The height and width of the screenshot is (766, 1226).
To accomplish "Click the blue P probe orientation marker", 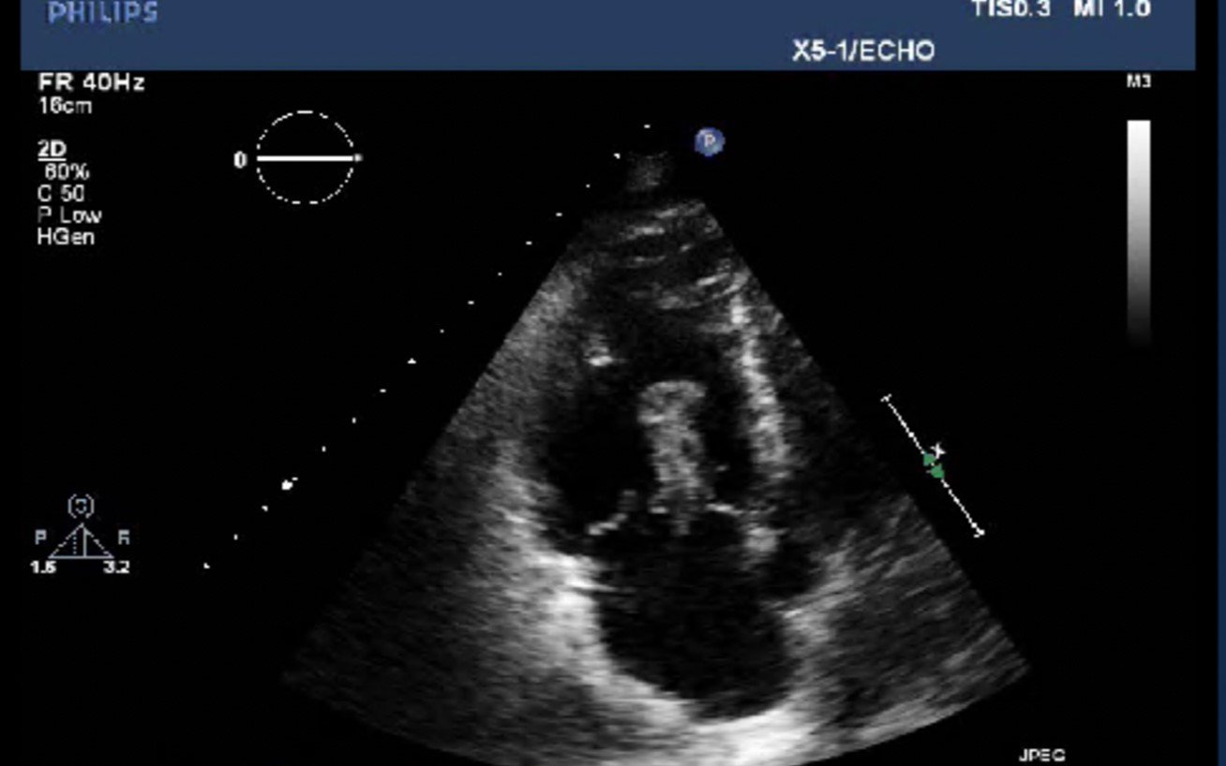I will coord(710,141).
